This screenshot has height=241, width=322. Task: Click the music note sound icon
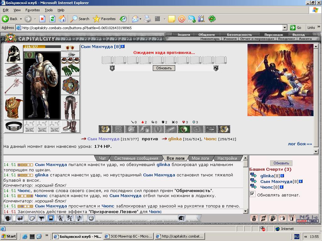pyautogui.click(x=79, y=218)
